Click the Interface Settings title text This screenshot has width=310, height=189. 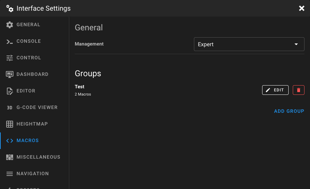click(x=43, y=9)
